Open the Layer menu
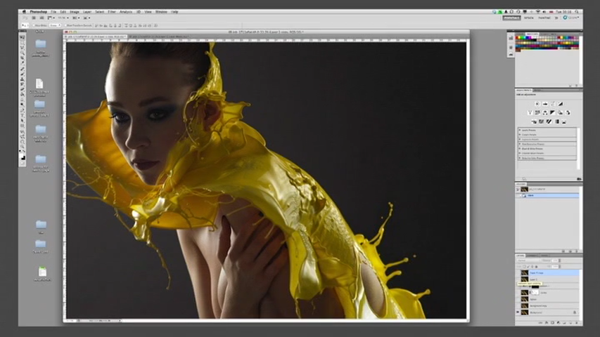Image resolution: width=600 pixels, height=337 pixels. (87, 12)
